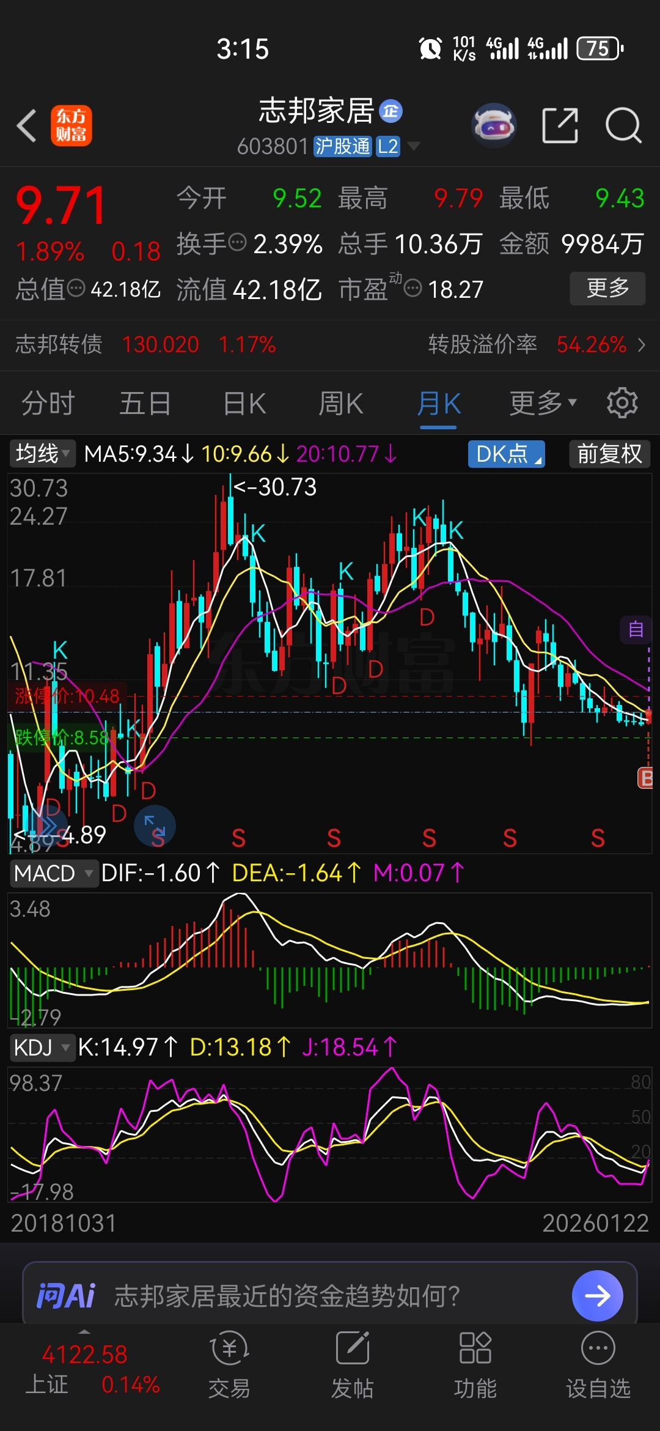Image resolution: width=660 pixels, height=1431 pixels.
Task: Switch the 前复权 adjustment mode
Action: click(x=609, y=454)
